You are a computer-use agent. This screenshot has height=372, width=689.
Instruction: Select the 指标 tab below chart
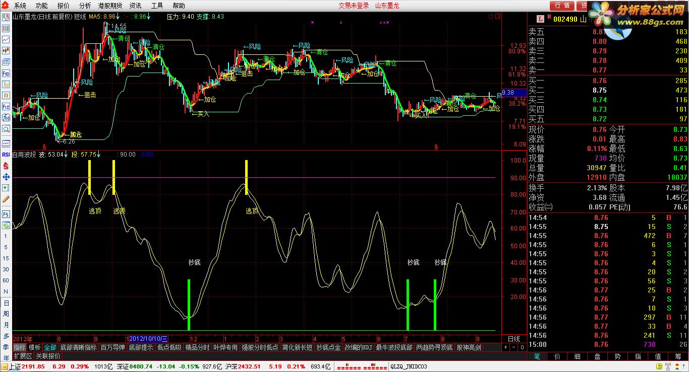pyautogui.click(x=20, y=347)
